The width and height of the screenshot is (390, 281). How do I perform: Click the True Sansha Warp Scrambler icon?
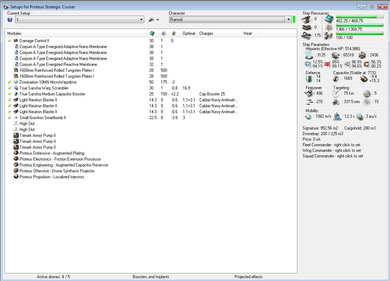click(x=16, y=88)
